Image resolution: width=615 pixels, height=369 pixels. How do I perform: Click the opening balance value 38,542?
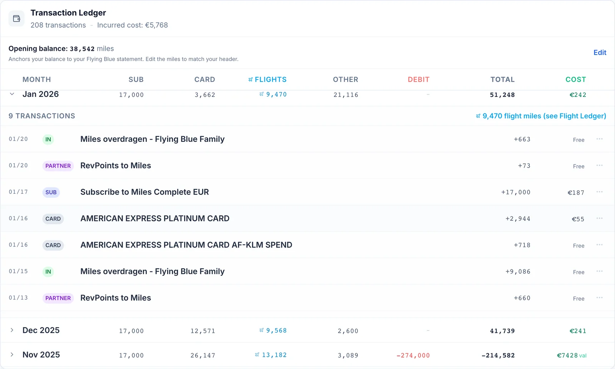tap(82, 49)
